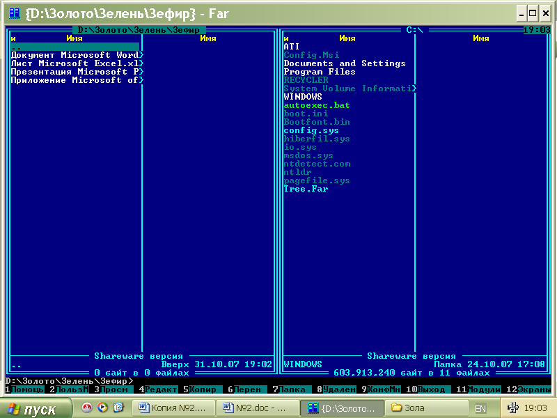
Task: Select io.sys file
Action: pos(300,147)
